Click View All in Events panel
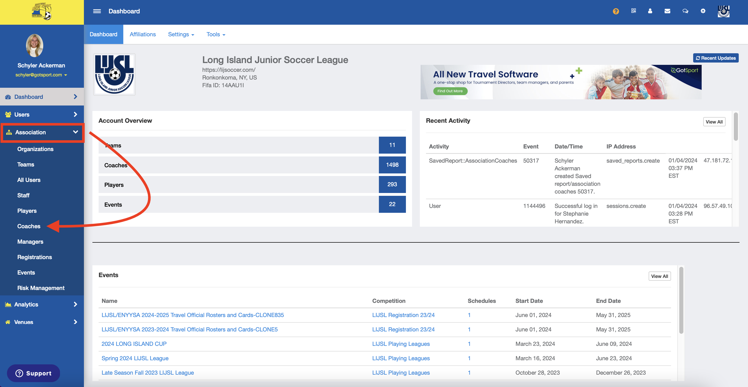The image size is (748, 387). tap(659, 276)
